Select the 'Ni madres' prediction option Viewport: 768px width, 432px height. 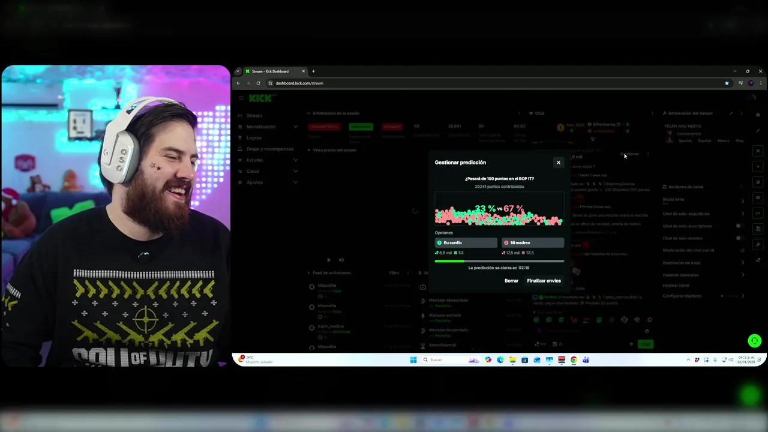tap(533, 242)
